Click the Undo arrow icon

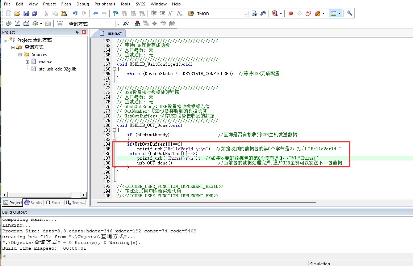point(75,13)
